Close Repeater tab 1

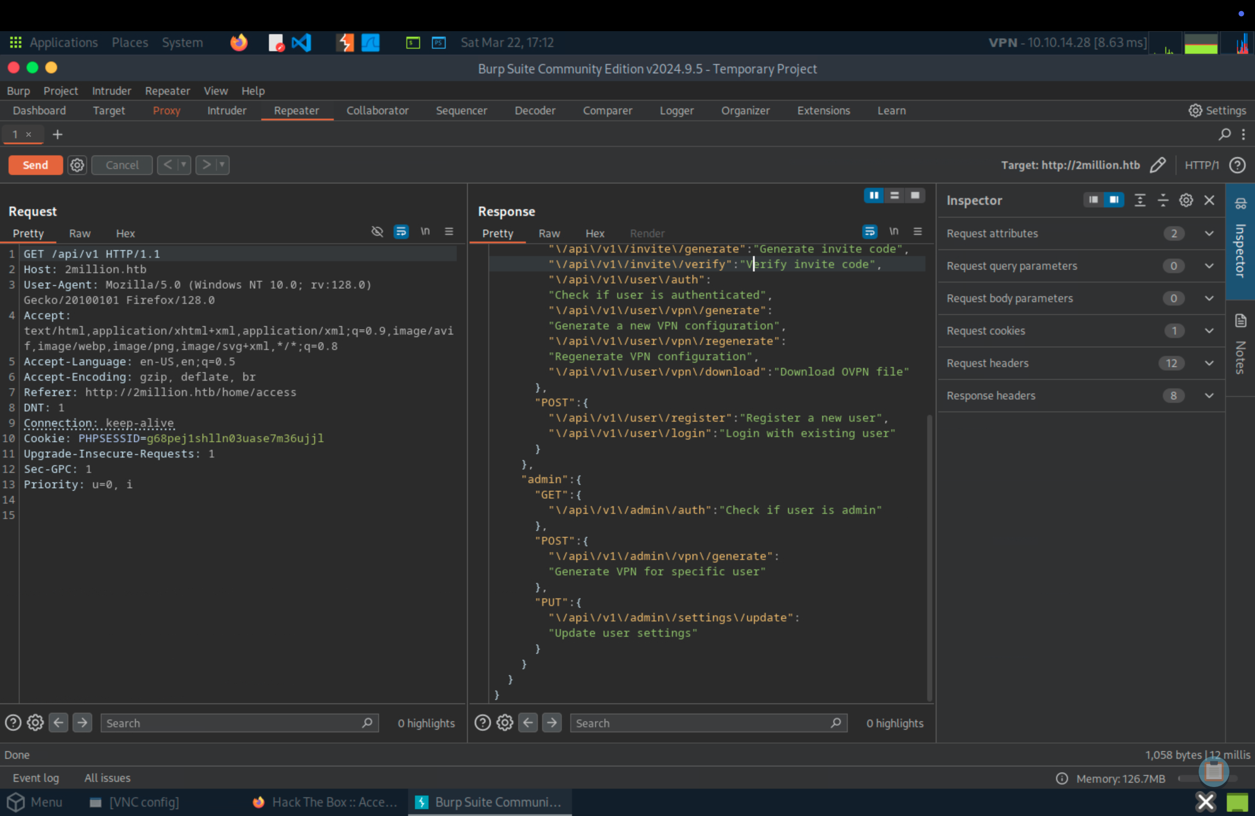29,134
